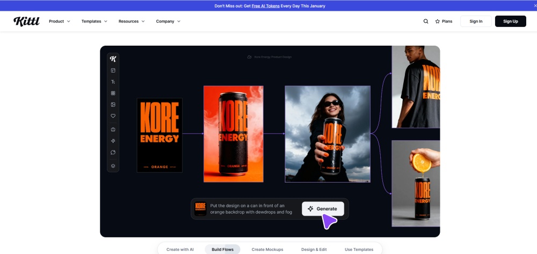The width and height of the screenshot is (537, 254).
Task: Click the Kittl logo in the header
Action: pos(26,21)
